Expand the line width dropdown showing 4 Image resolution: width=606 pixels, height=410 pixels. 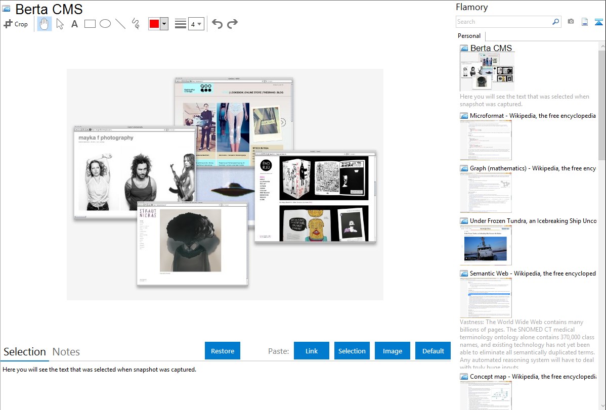(x=196, y=24)
